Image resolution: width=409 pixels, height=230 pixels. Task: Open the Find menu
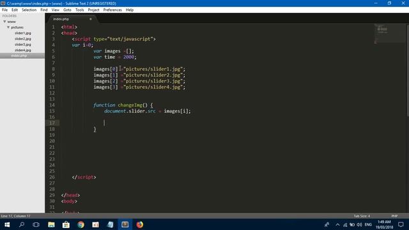point(44,10)
